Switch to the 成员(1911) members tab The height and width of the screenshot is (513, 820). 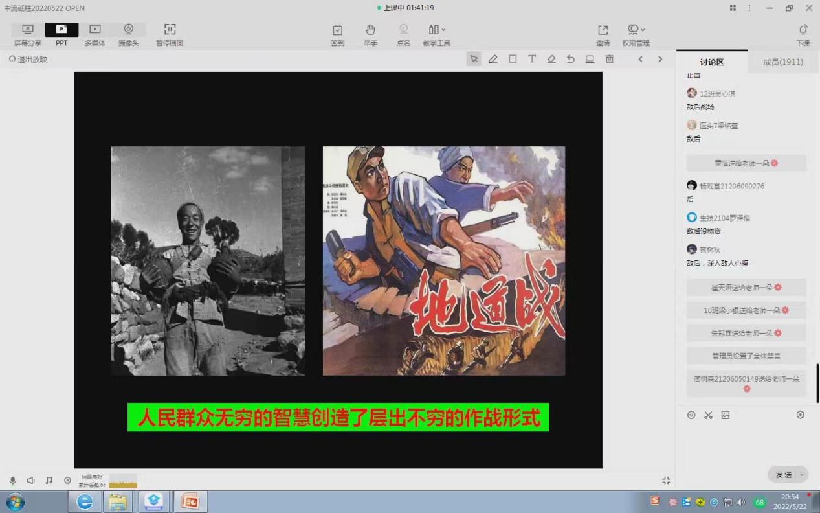click(783, 62)
